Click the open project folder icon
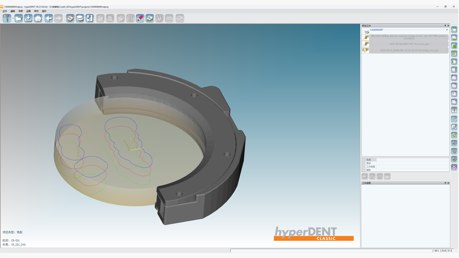Screen dimensions: 459x258 18,18
